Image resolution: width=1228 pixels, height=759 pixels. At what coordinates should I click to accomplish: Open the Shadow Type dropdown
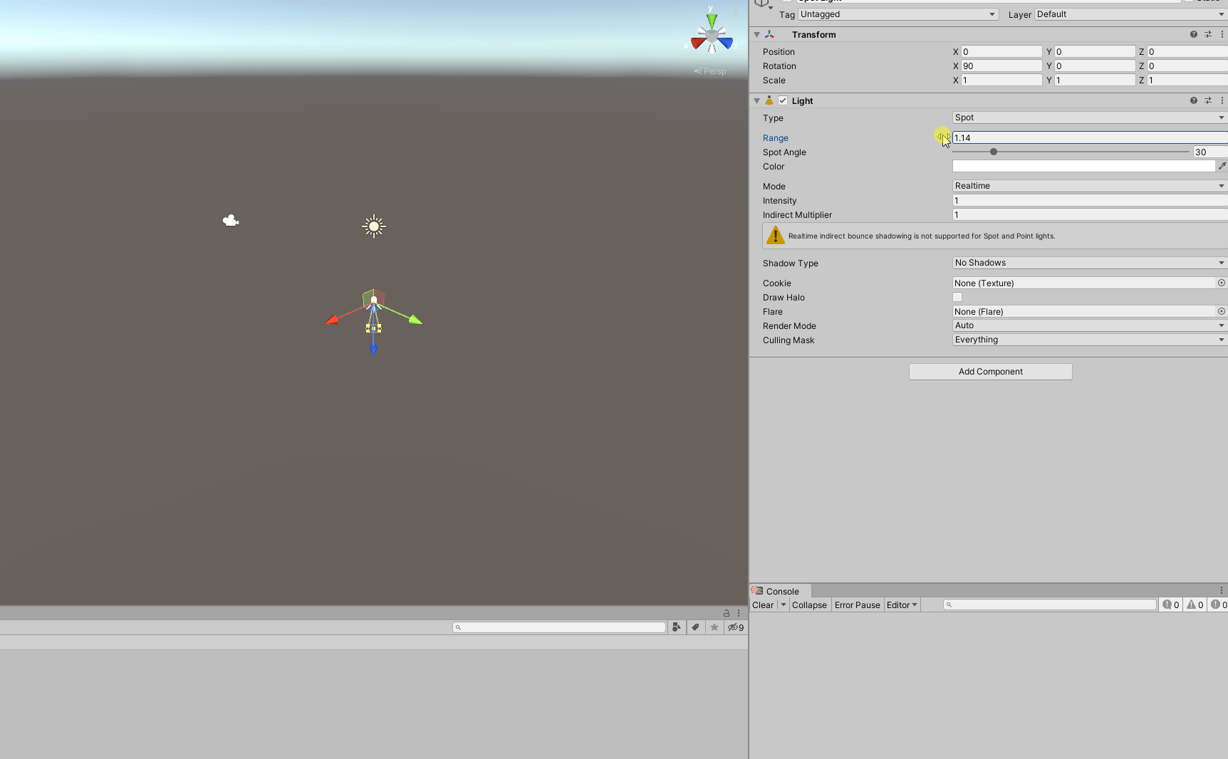pos(1090,263)
